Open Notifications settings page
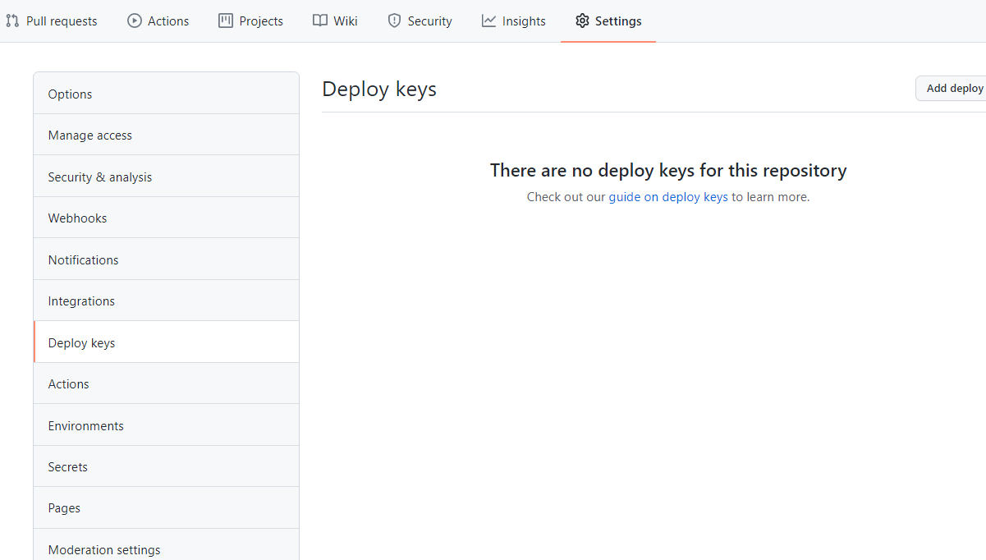 pyautogui.click(x=83, y=260)
